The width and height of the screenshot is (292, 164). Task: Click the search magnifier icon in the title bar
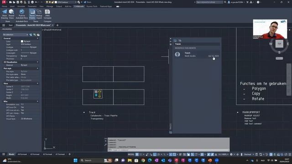[225, 2]
